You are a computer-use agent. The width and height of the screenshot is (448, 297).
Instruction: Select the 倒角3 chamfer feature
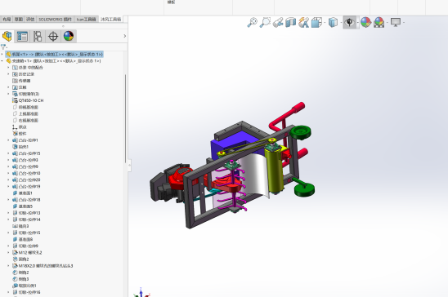click(24, 279)
